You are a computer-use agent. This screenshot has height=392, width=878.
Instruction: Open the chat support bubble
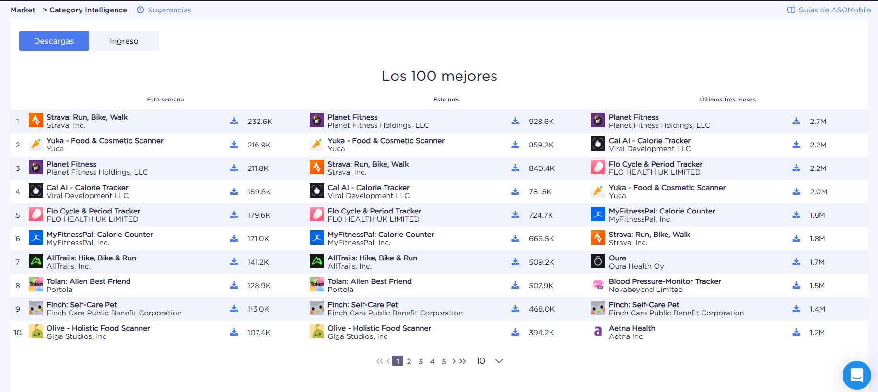pyautogui.click(x=856, y=375)
